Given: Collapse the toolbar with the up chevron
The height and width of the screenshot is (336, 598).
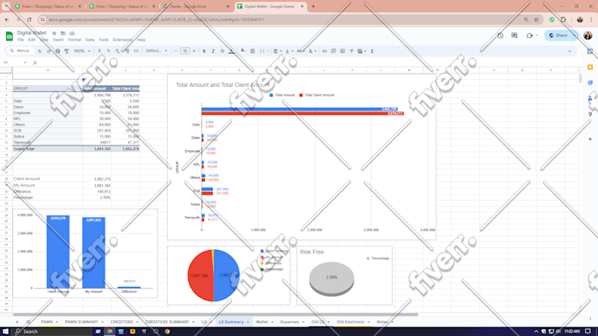Looking at the screenshot, I should 570,51.
